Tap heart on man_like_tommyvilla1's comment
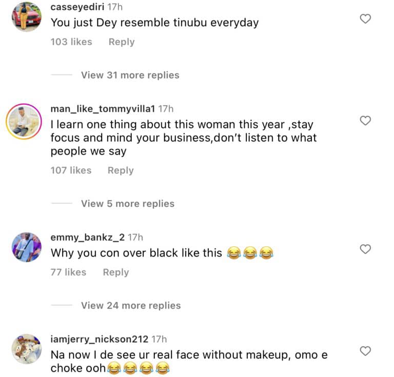394x377 pixels. pos(365,121)
